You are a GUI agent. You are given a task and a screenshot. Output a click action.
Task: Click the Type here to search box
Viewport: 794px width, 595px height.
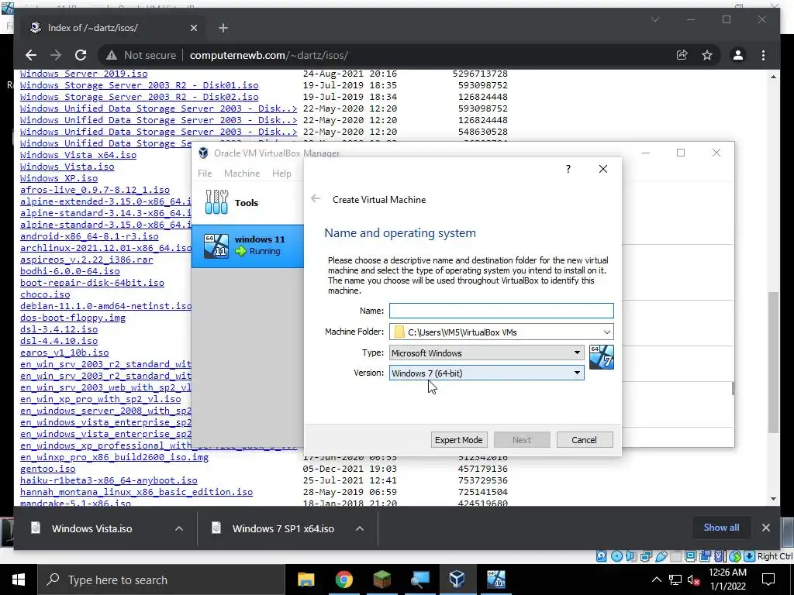pyautogui.click(x=161, y=580)
